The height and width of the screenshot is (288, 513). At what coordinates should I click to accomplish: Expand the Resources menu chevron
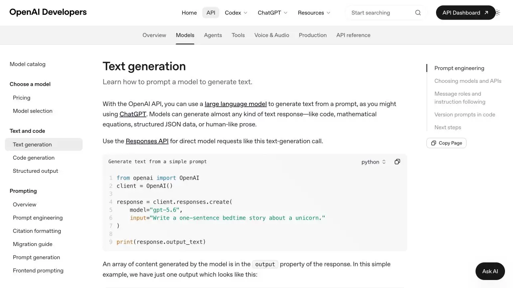328,13
